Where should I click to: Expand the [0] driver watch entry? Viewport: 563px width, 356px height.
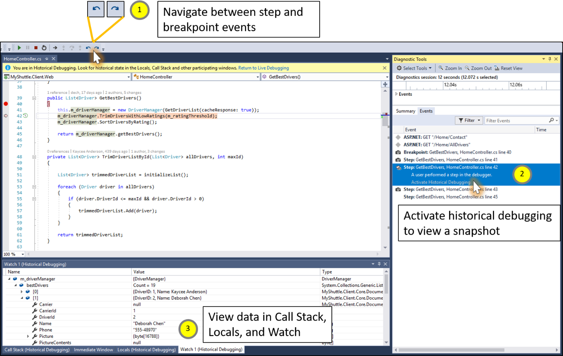coord(22,292)
